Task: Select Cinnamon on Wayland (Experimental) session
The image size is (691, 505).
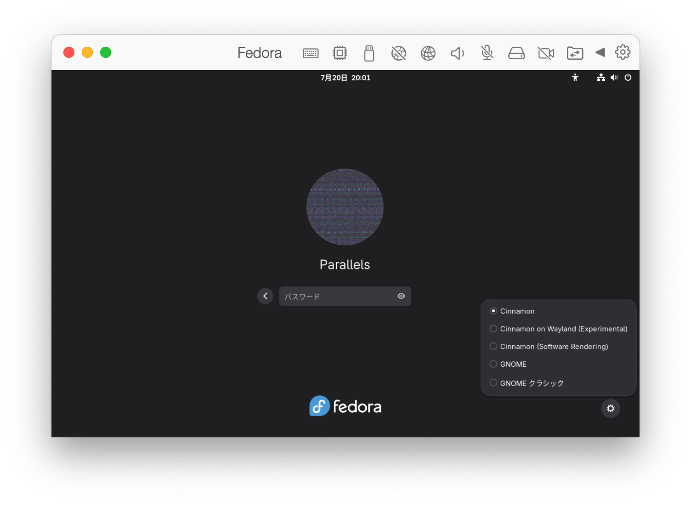Action: click(558, 329)
